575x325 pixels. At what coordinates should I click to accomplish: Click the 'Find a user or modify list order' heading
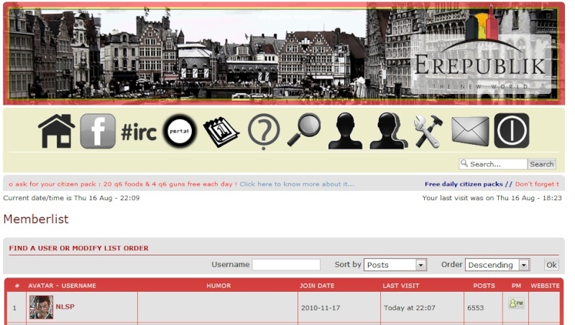[x=79, y=248]
